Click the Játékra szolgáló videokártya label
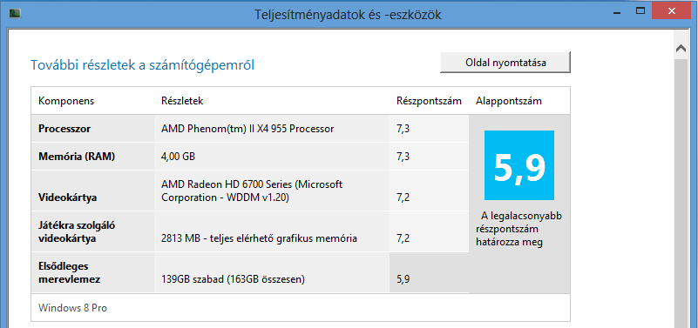The height and width of the screenshot is (328, 698). [x=77, y=232]
